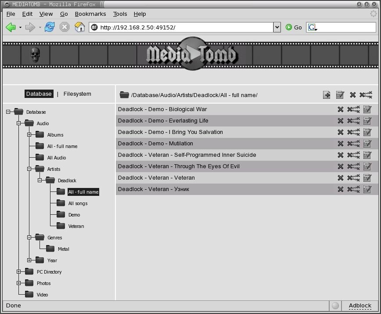Go to the Home page icon

80,27
